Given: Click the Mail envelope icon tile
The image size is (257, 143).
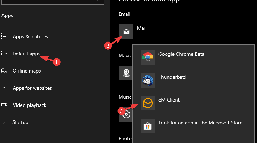Looking at the screenshot, I should pos(126,31).
